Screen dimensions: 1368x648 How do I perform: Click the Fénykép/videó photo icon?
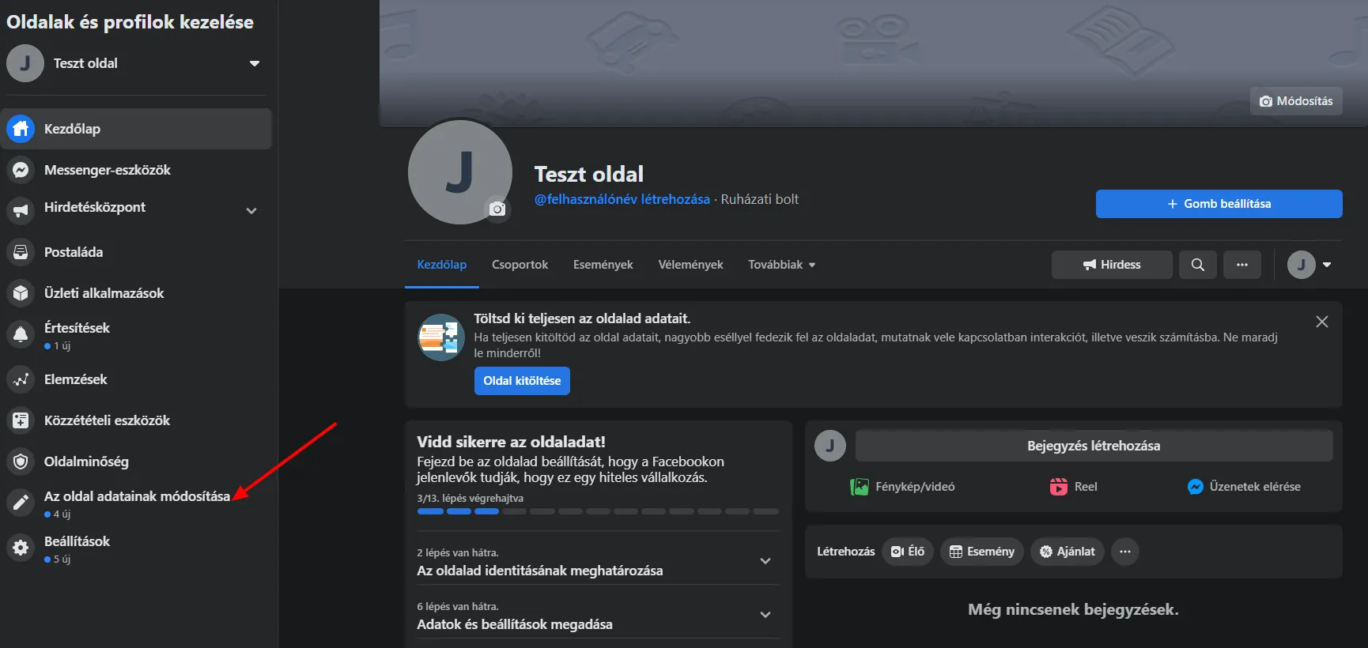pyautogui.click(x=860, y=487)
